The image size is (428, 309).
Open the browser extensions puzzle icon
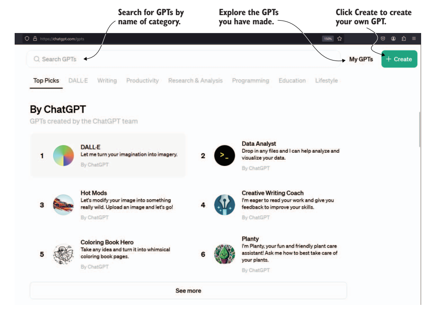(404, 39)
